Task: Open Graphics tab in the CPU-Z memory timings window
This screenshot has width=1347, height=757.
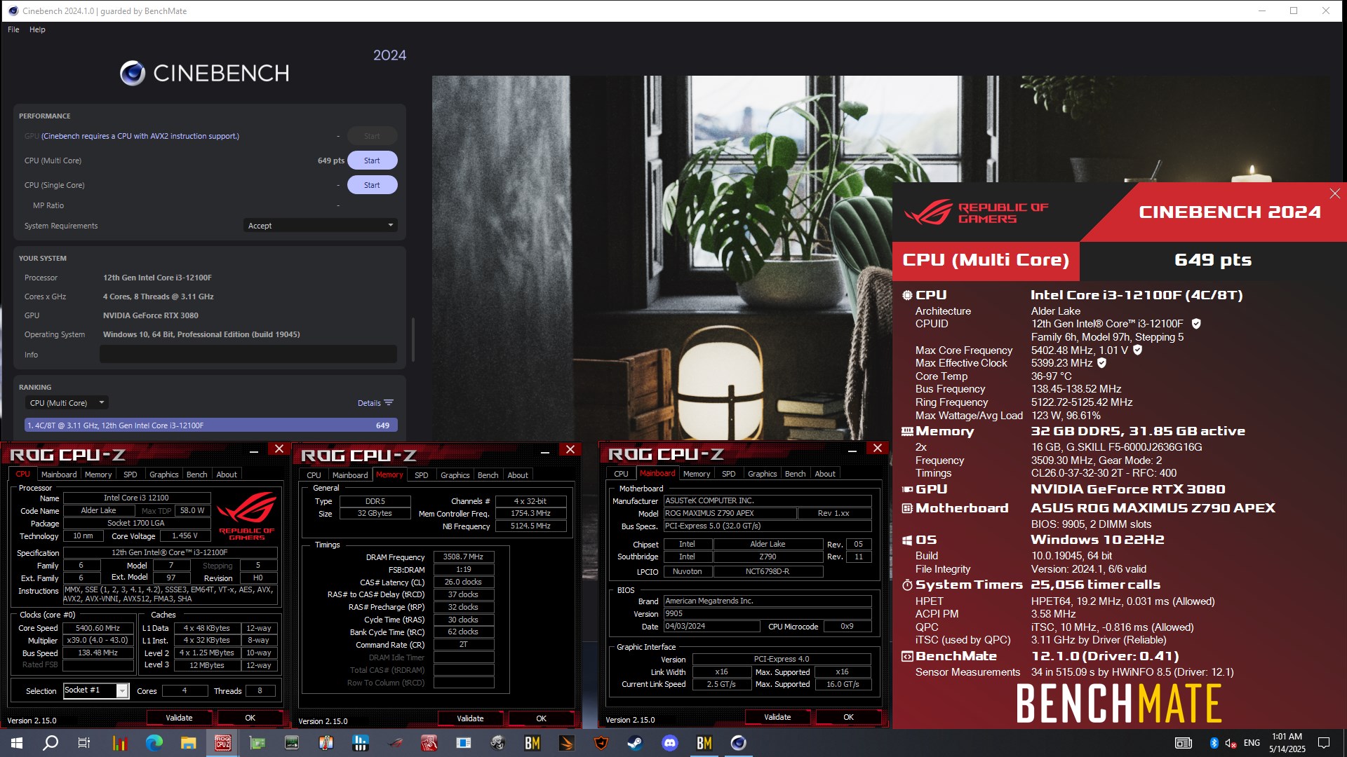Action: point(455,475)
